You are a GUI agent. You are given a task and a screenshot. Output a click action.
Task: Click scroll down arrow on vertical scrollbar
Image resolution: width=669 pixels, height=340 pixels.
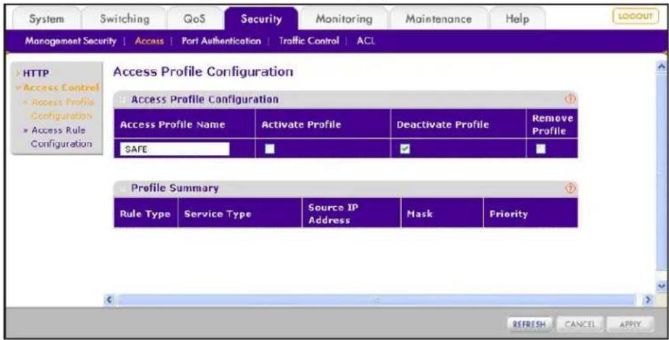coord(661,286)
